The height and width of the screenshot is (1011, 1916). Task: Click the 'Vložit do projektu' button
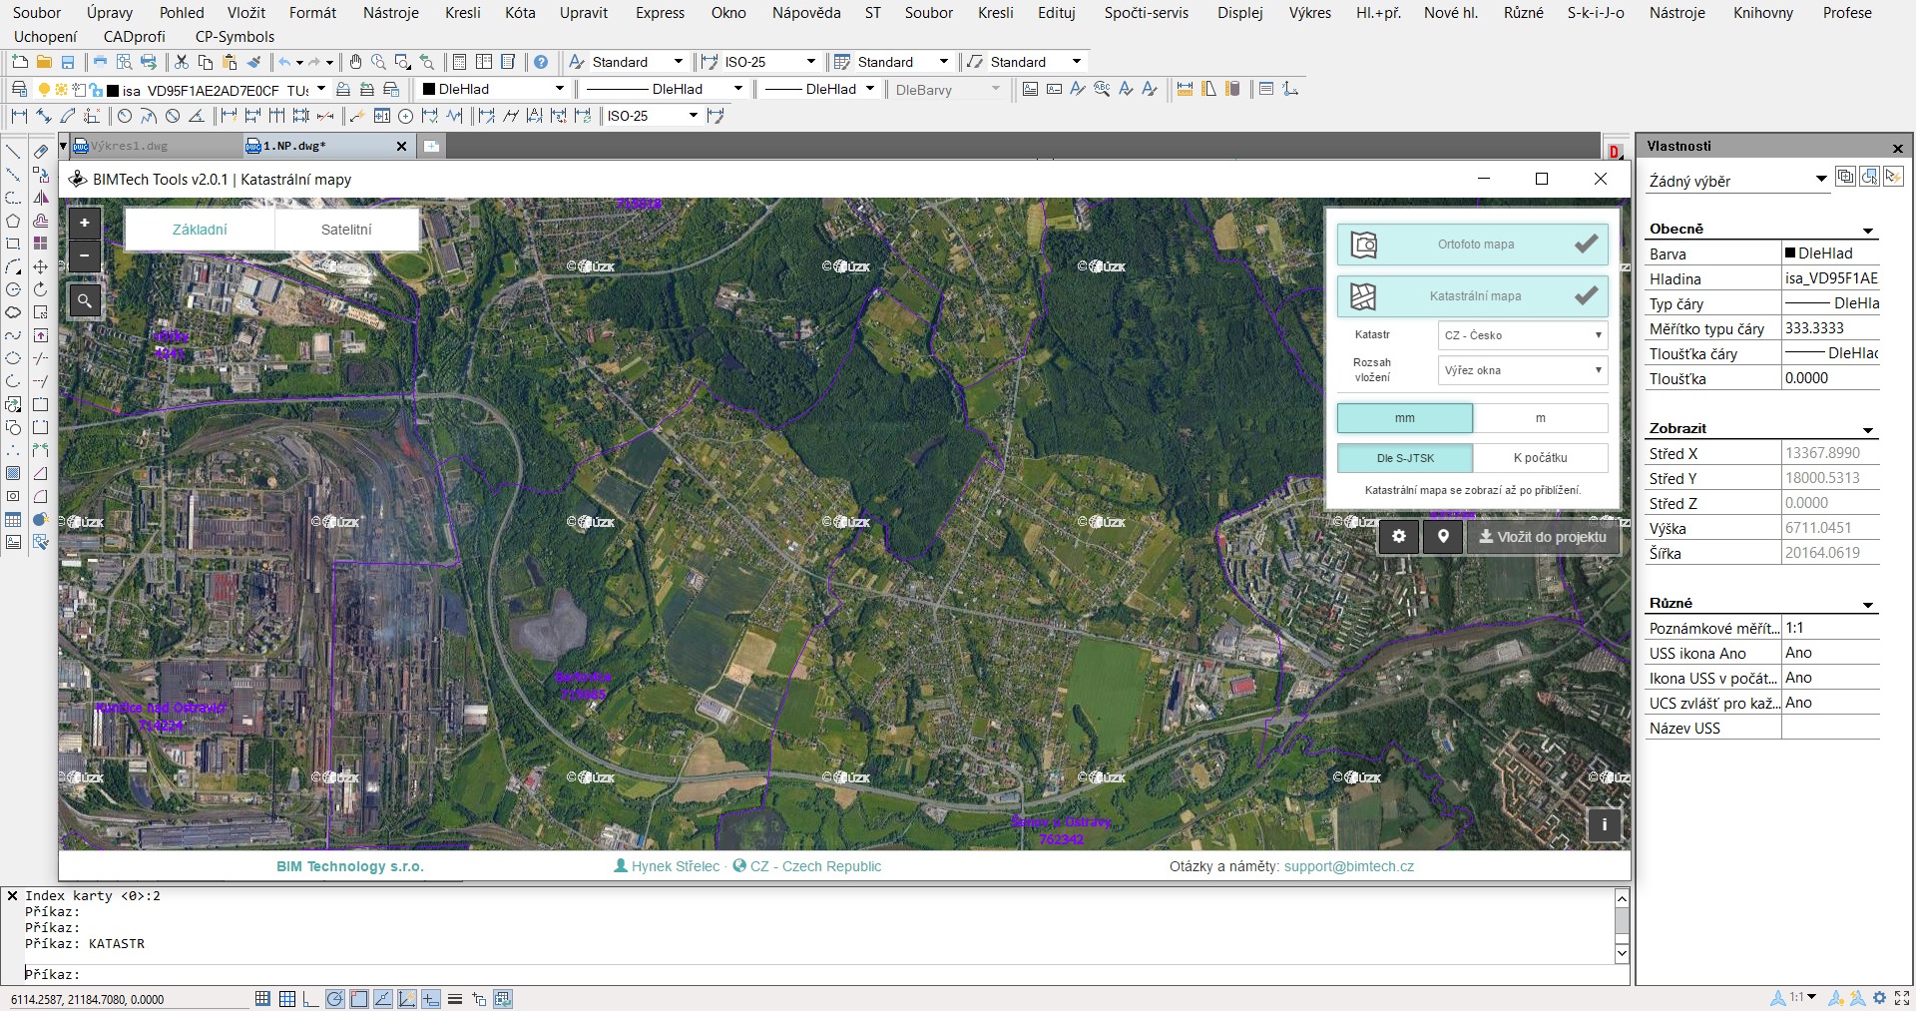(1543, 537)
